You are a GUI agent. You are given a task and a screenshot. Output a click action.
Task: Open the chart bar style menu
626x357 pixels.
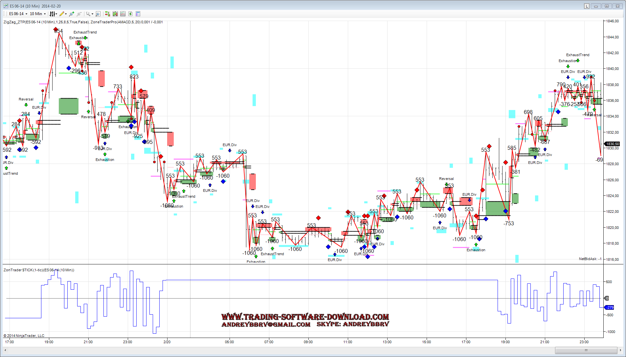tap(53, 14)
